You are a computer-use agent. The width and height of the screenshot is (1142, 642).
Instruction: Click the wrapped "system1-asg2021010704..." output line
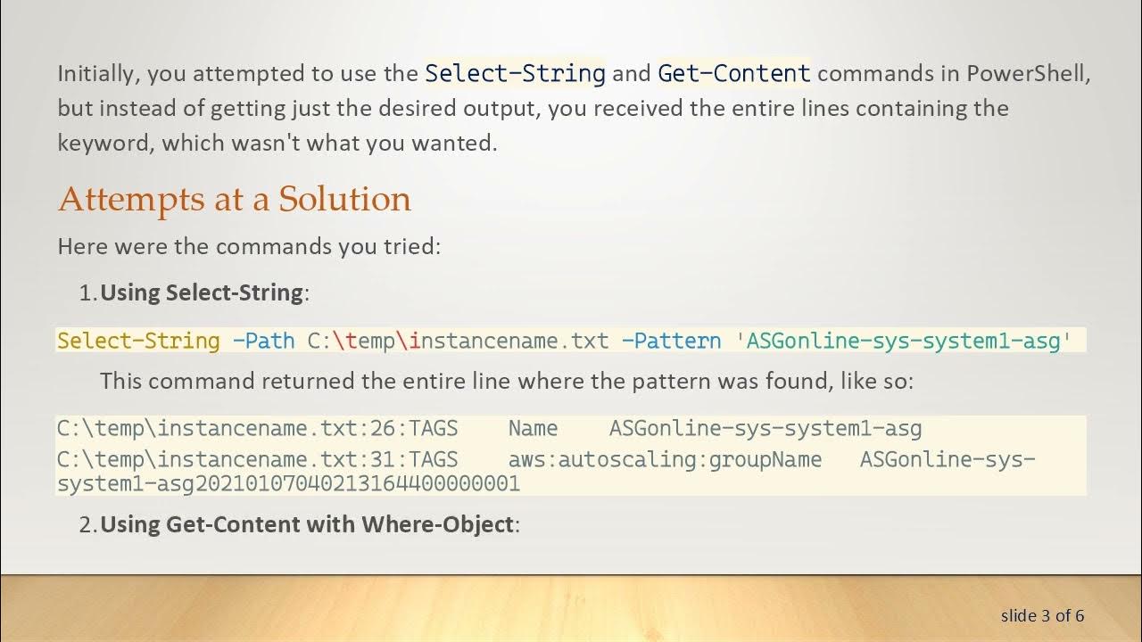[x=288, y=483]
